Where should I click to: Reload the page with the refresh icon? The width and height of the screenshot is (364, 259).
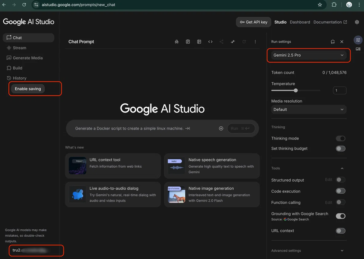[x=24, y=5]
